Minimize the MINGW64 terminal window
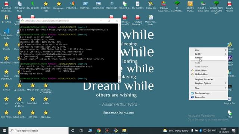The width and height of the screenshot is (239, 134). coord(101,21)
